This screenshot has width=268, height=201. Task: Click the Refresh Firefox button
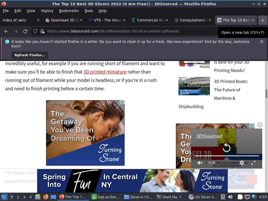pyautogui.click(x=30, y=55)
